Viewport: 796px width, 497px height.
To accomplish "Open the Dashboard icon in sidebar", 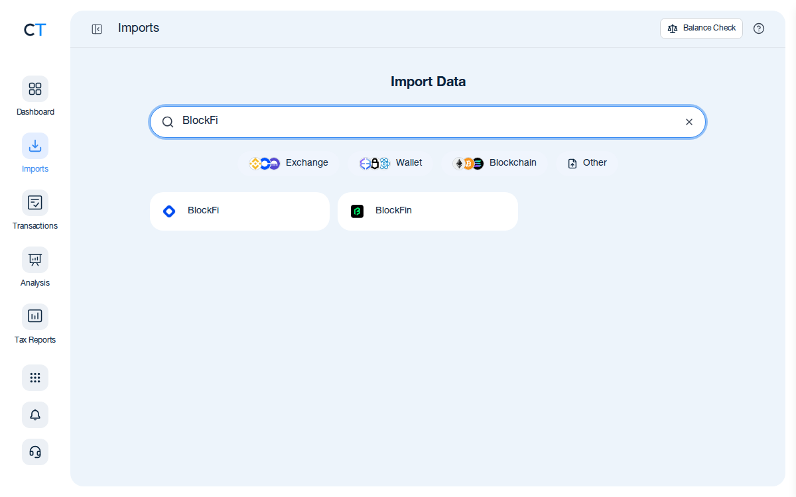I will point(35,89).
